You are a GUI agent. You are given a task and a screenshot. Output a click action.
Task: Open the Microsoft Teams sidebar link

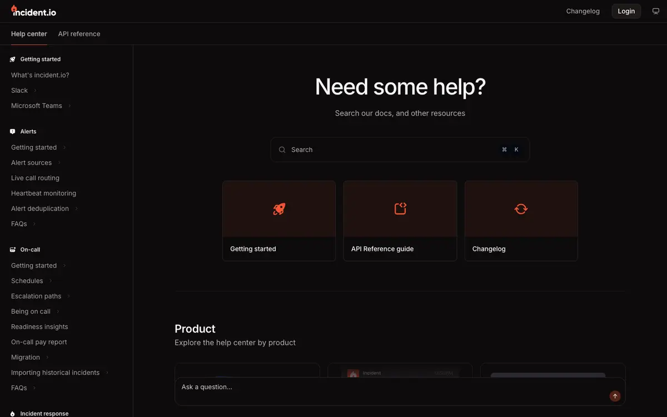(37, 106)
